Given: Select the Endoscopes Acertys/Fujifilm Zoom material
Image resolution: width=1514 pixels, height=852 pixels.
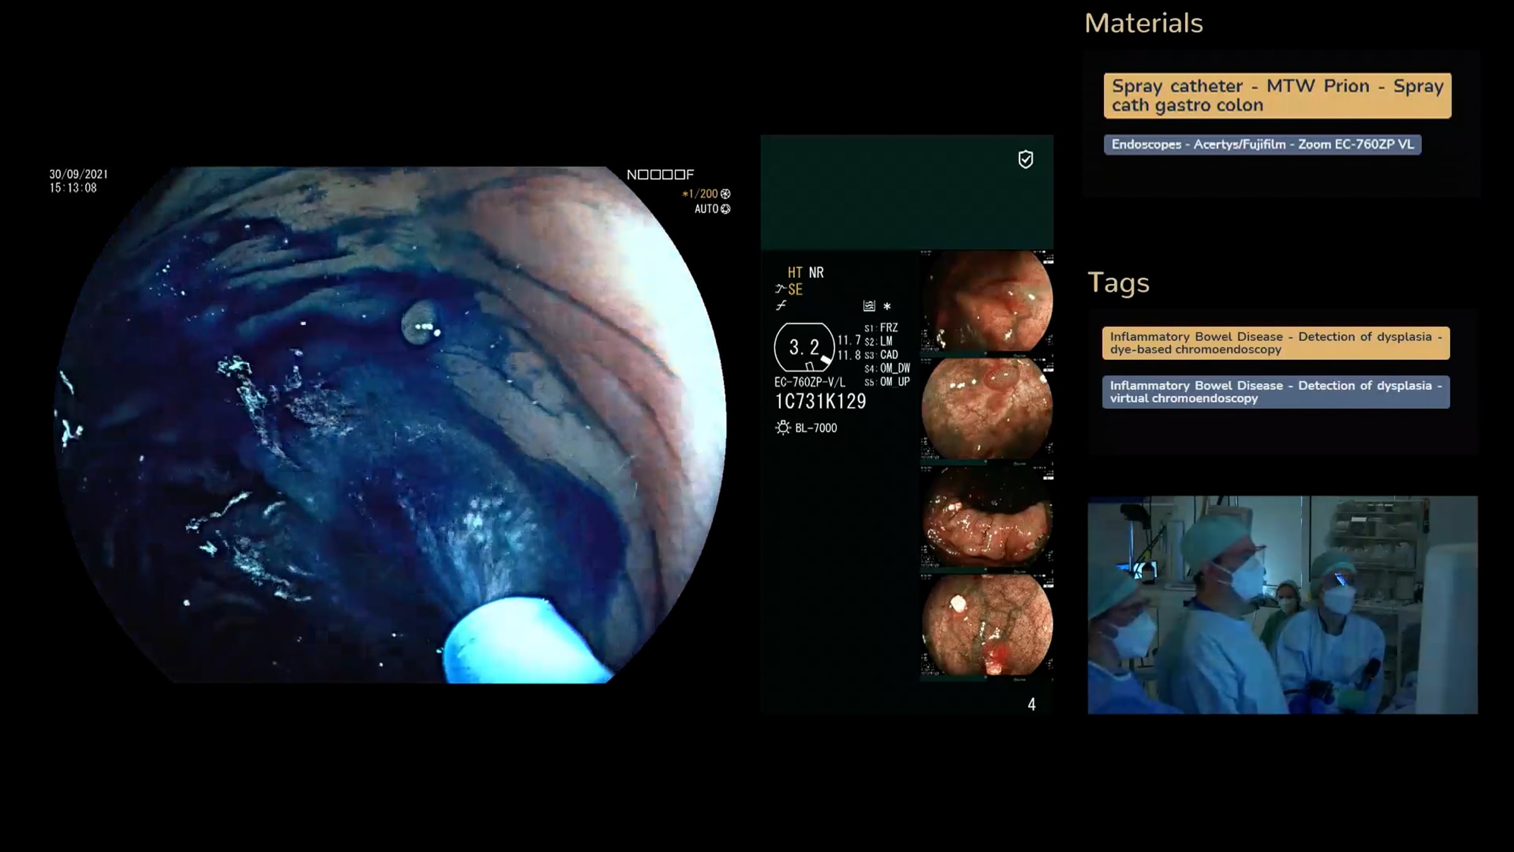Looking at the screenshot, I should [x=1262, y=145].
